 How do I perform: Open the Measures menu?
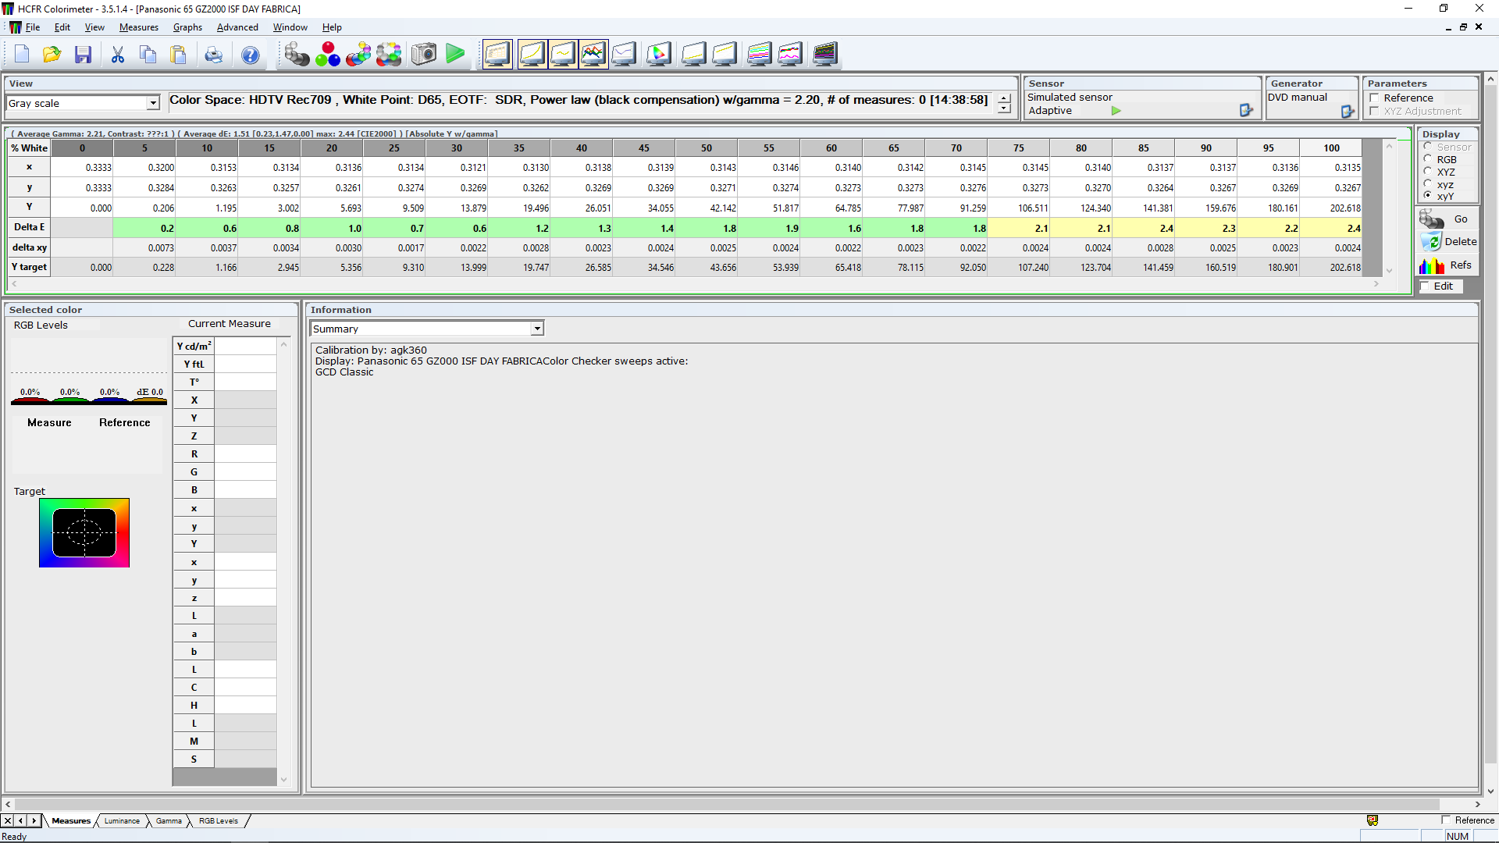[x=138, y=27]
